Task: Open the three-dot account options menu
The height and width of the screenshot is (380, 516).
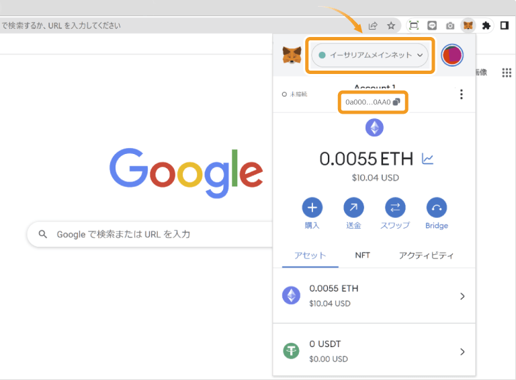Action: coord(462,94)
